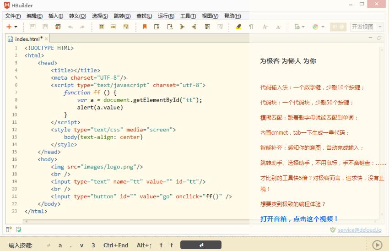Click the service@dcloud.io email link
This screenshot has height=251, width=389.
pyautogui.click(x=359, y=230)
